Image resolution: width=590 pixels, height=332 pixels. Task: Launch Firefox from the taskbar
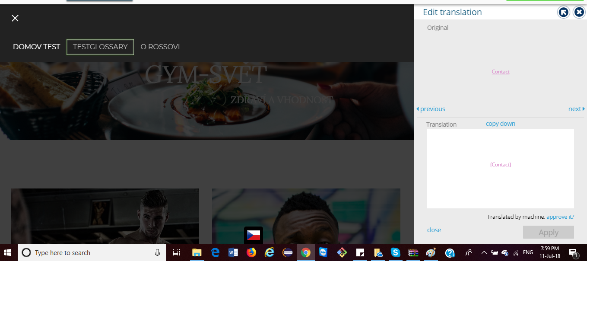tap(251, 253)
